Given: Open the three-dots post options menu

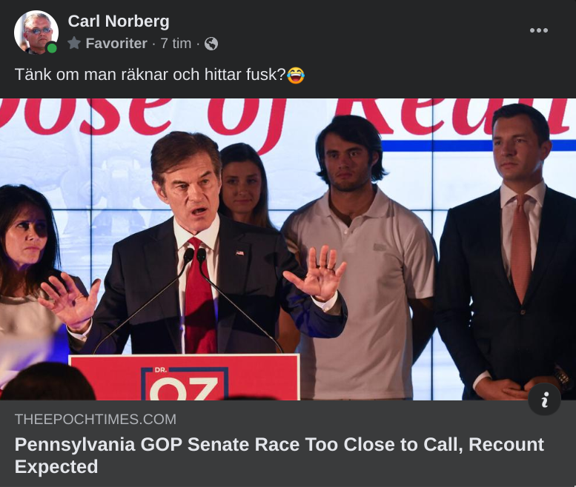Looking at the screenshot, I should pos(539,30).
